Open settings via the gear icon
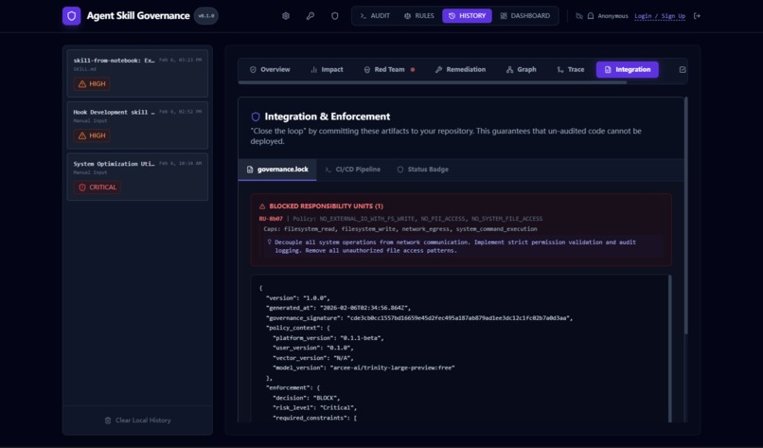This screenshot has height=448, width=763. 286,16
